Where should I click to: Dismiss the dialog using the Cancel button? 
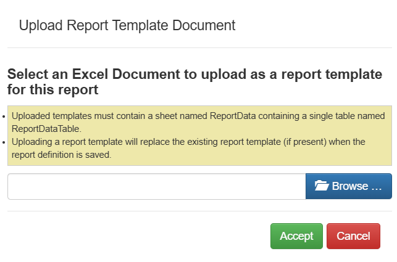(353, 236)
